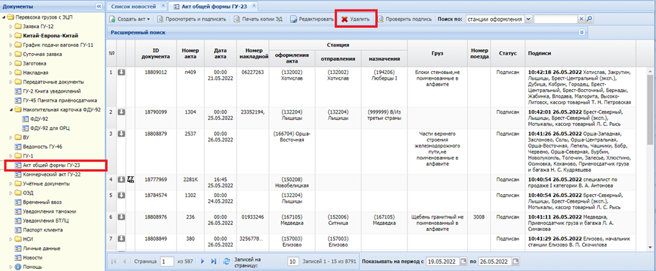This screenshot has height=271, width=656.
Task: Collapse the Документы side panel
Action: tap(98, 6)
